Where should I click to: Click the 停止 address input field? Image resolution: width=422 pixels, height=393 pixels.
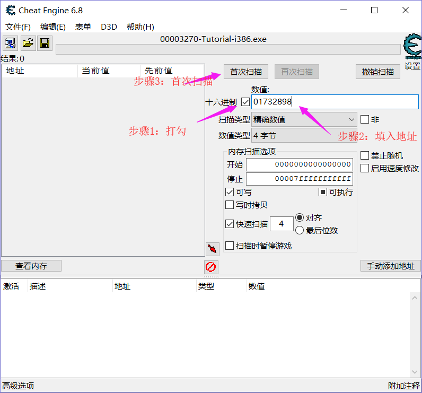coord(300,179)
